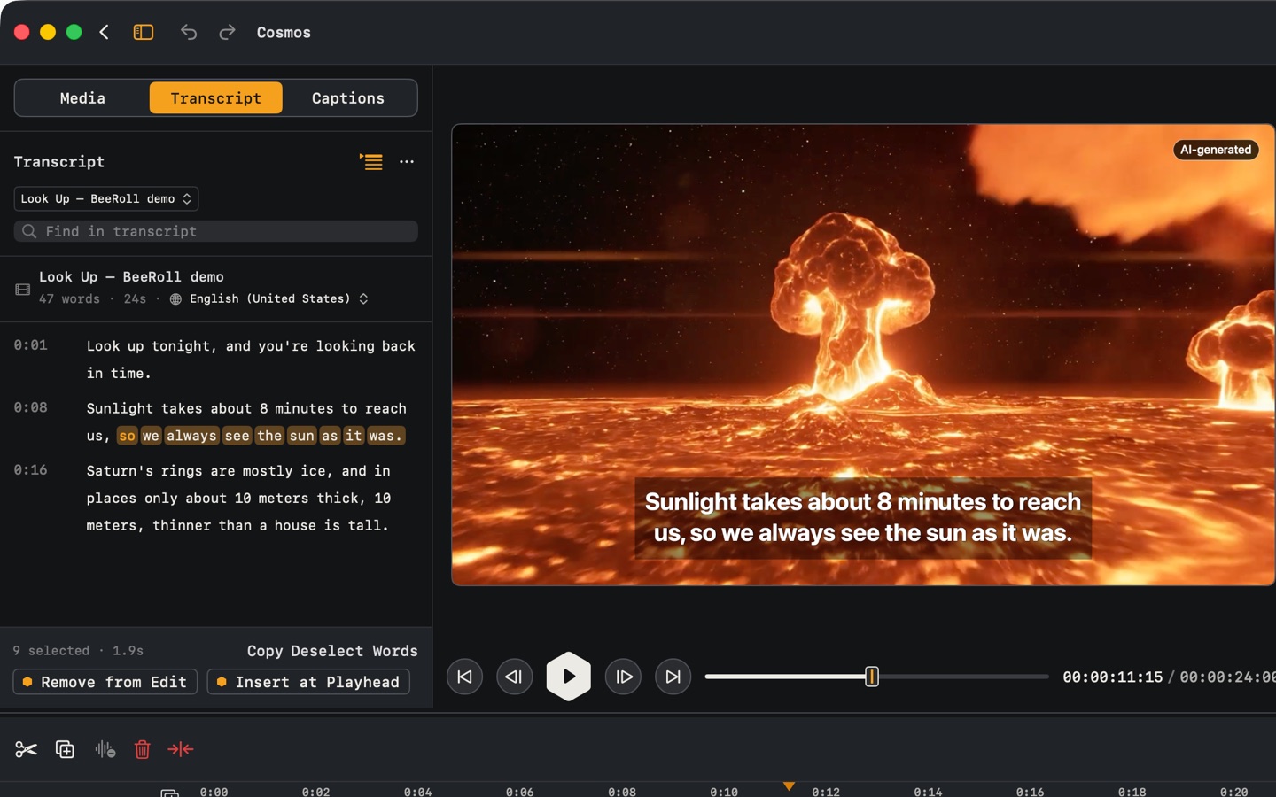The width and height of the screenshot is (1276, 797).
Task: Click the undo arrow
Action: pyautogui.click(x=189, y=33)
